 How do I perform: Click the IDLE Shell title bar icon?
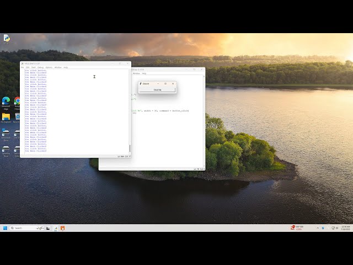(x=22, y=63)
